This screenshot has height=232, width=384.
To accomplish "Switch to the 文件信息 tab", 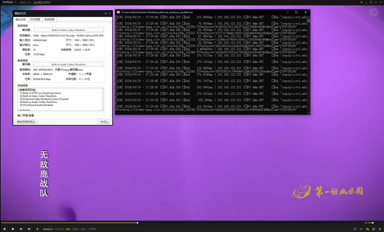I will [35, 19].
